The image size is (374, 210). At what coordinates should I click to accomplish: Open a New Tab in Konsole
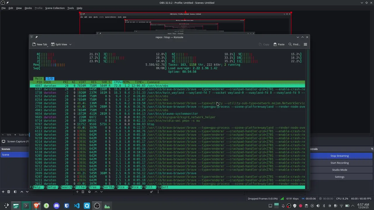[x=40, y=44]
